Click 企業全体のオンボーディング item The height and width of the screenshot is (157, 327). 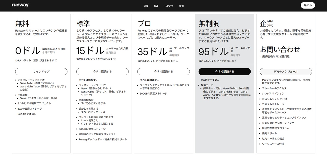coord(278,123)
